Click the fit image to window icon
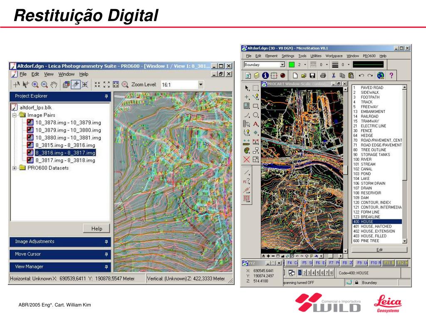The height and width of the screenshot is (319, 426). [x=116, y=85]
